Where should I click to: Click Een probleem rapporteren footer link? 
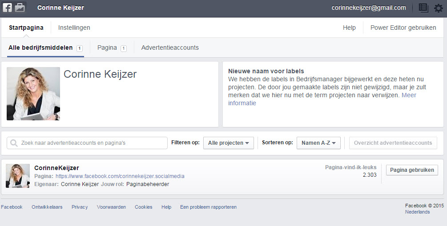[x=209, y=207]
